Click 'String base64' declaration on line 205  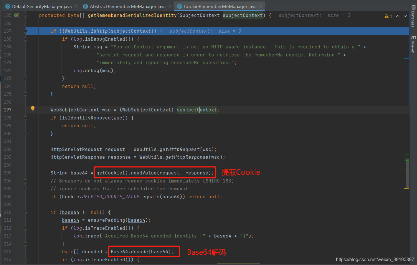[69, 173]
